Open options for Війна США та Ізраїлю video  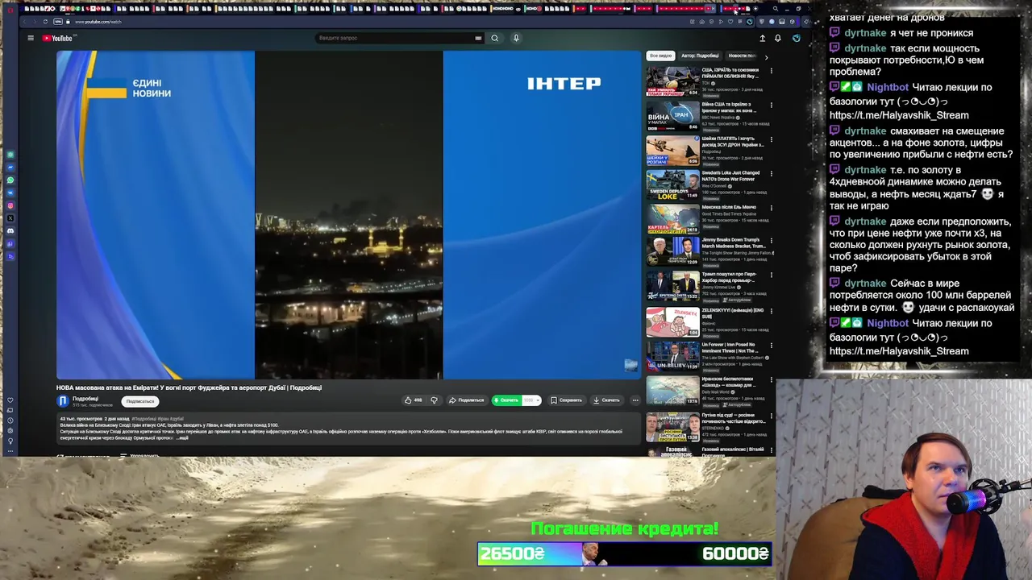point(771,106)
